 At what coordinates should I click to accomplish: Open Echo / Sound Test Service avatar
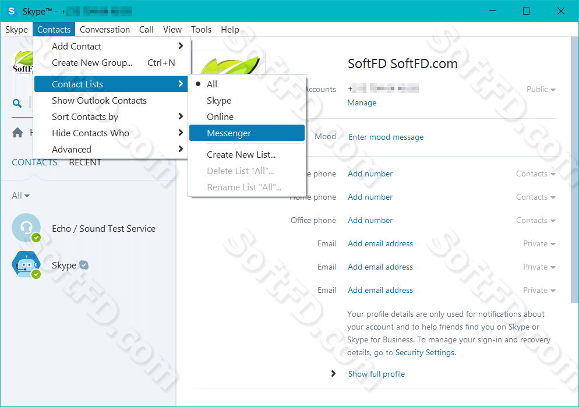pyautogui.click(x=26, y=228)
